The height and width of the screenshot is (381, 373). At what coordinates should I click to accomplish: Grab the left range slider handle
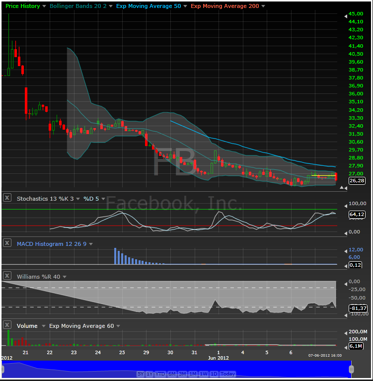coord(2,370)
